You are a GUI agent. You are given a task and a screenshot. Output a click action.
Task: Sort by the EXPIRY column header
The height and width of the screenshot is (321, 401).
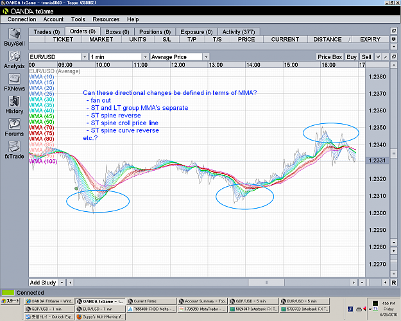[370, 39]
